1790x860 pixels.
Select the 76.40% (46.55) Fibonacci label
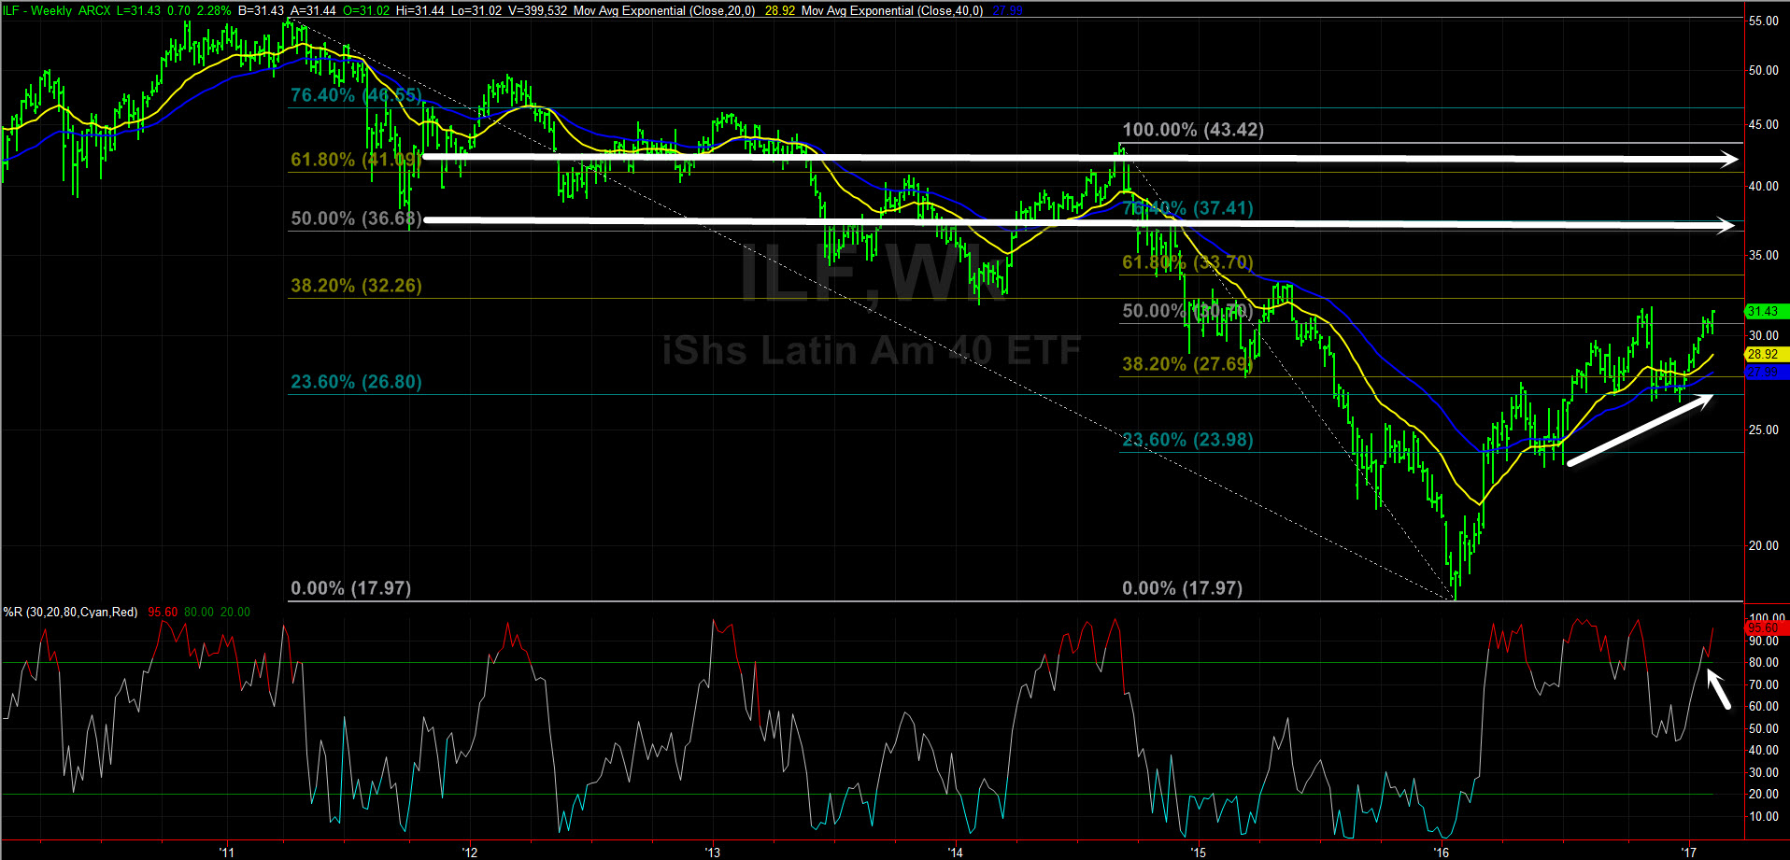pos(356,95)
